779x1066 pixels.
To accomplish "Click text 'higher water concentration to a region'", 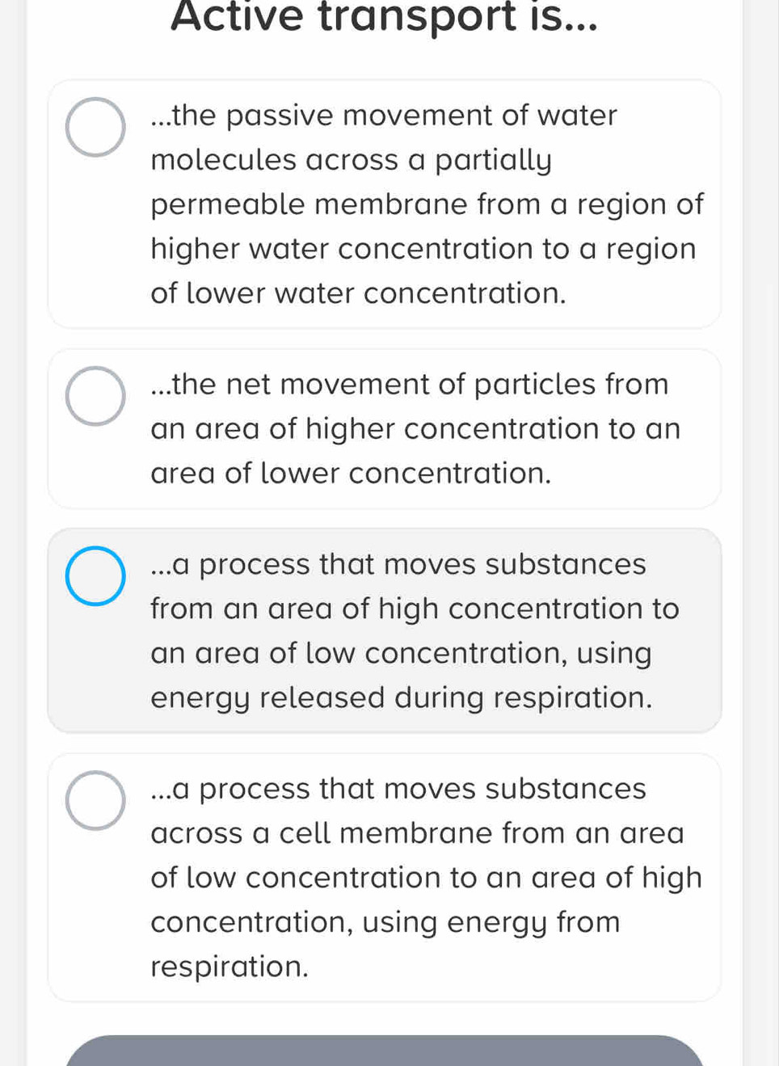I will pos(423,249).
